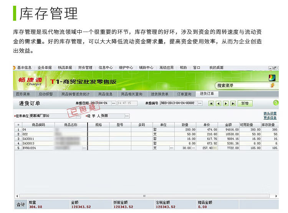
Task: Open the 窗口 menu
Action: pyautogui.click(x=197, y=68)
